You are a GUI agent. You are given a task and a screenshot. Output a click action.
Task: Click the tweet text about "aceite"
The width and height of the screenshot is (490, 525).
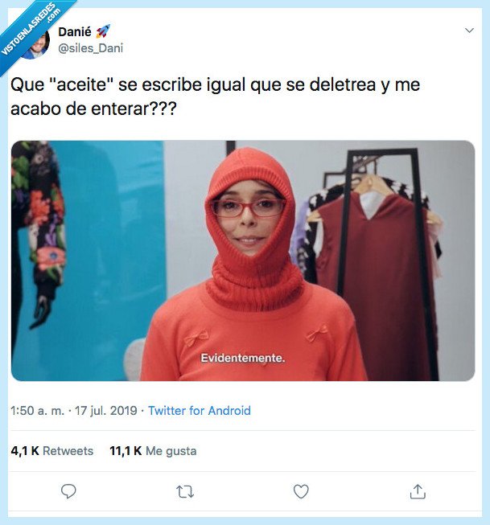coord(215,96)
